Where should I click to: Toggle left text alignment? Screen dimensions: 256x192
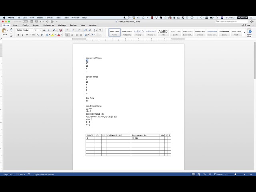[68, 35]
